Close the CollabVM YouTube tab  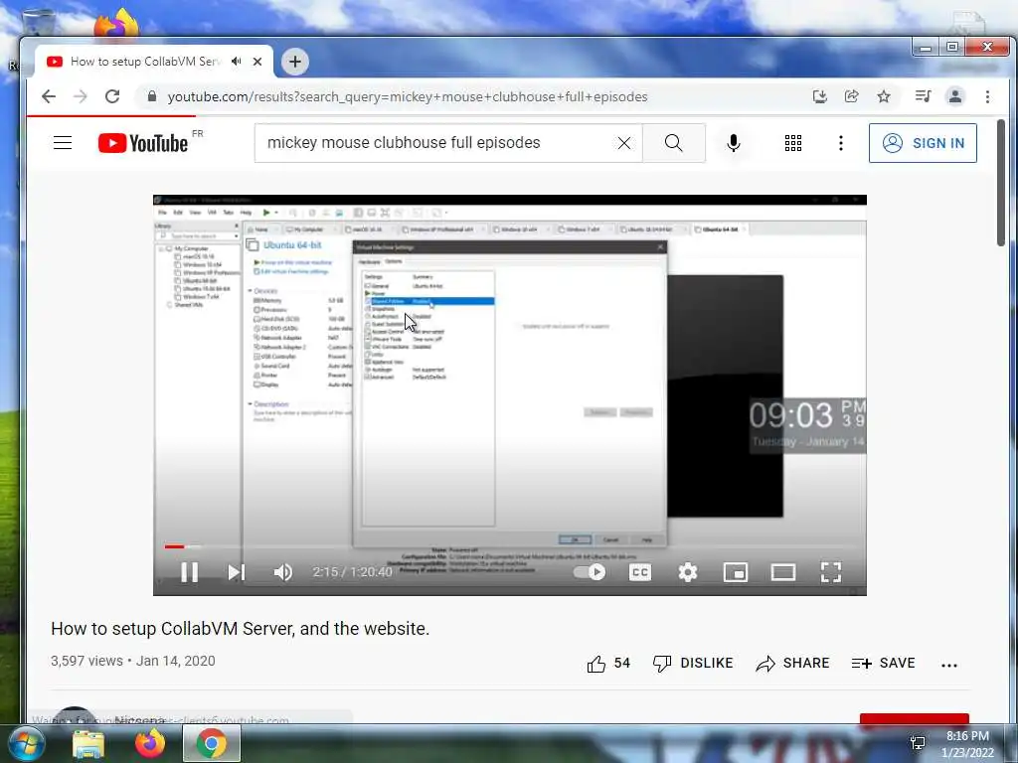257,62
